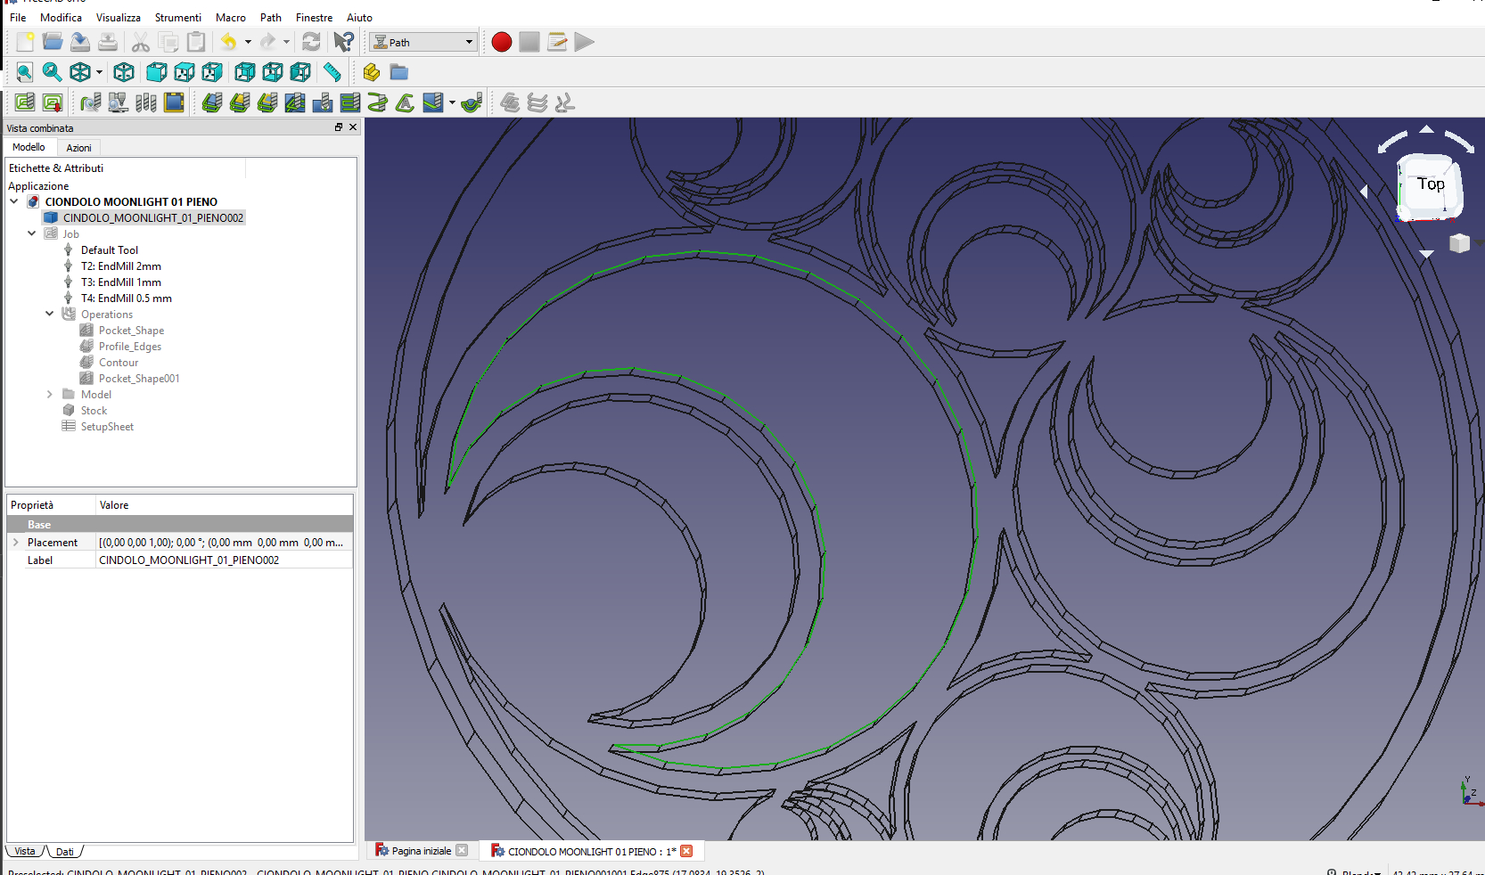Fit the selection in the view

(x=53, y=72)
